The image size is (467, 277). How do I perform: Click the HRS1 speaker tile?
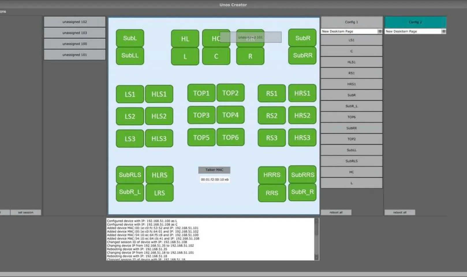point(302,93)
